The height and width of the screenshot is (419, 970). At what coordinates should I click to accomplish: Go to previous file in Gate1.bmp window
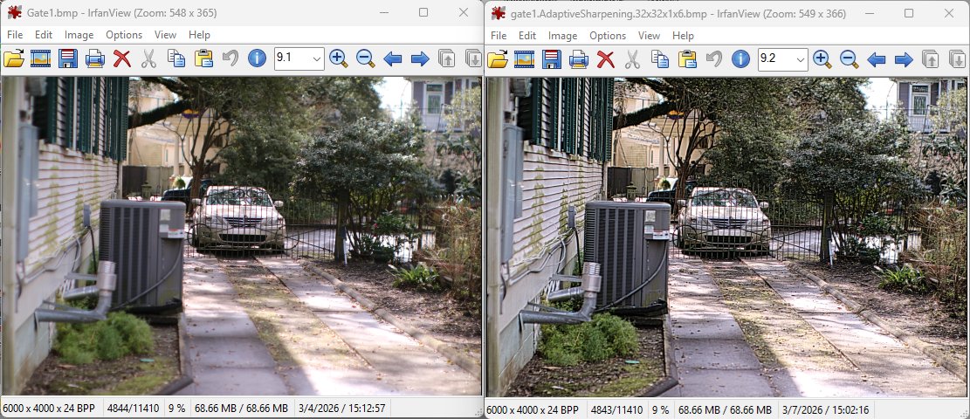(x=393, y=59)
